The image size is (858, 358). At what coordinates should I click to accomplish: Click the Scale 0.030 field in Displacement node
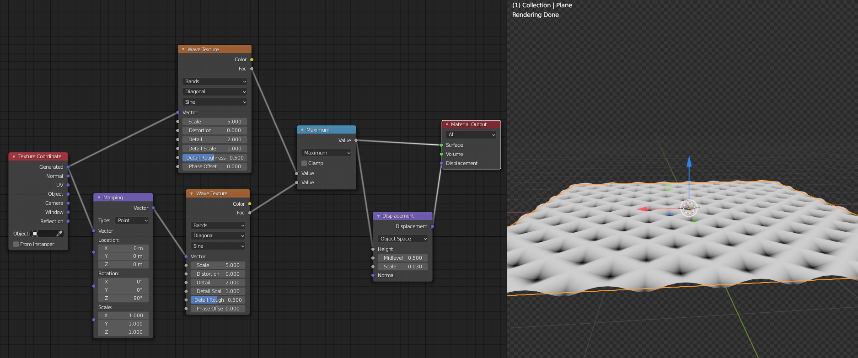[403, 267]
